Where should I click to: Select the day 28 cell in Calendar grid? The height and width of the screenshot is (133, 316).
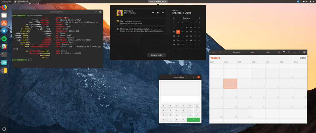tap(244, 114)
